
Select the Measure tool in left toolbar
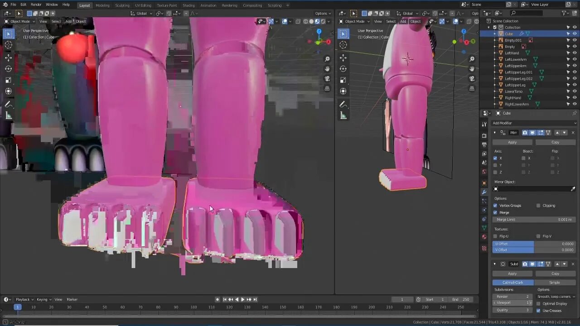coord(8,116)
